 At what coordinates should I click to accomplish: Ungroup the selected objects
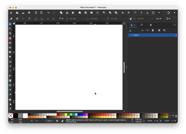tap(128, 13)
